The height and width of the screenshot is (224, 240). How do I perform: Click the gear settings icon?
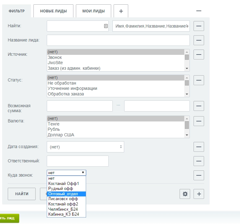pyautogui.click(x=185, y=194)
